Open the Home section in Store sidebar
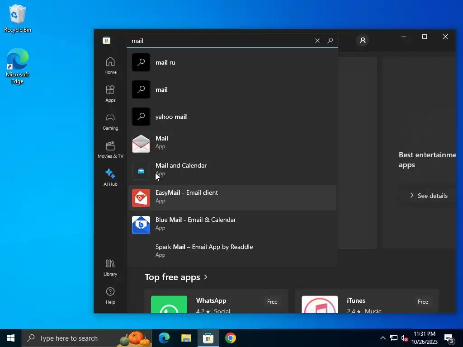 (110, 66)
